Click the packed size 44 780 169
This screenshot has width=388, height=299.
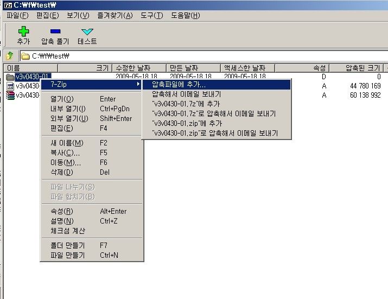point(366,86)
